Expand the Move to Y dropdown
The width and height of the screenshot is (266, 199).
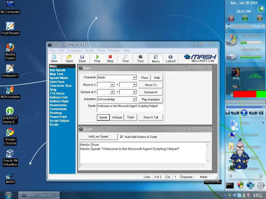pos(134,85)
